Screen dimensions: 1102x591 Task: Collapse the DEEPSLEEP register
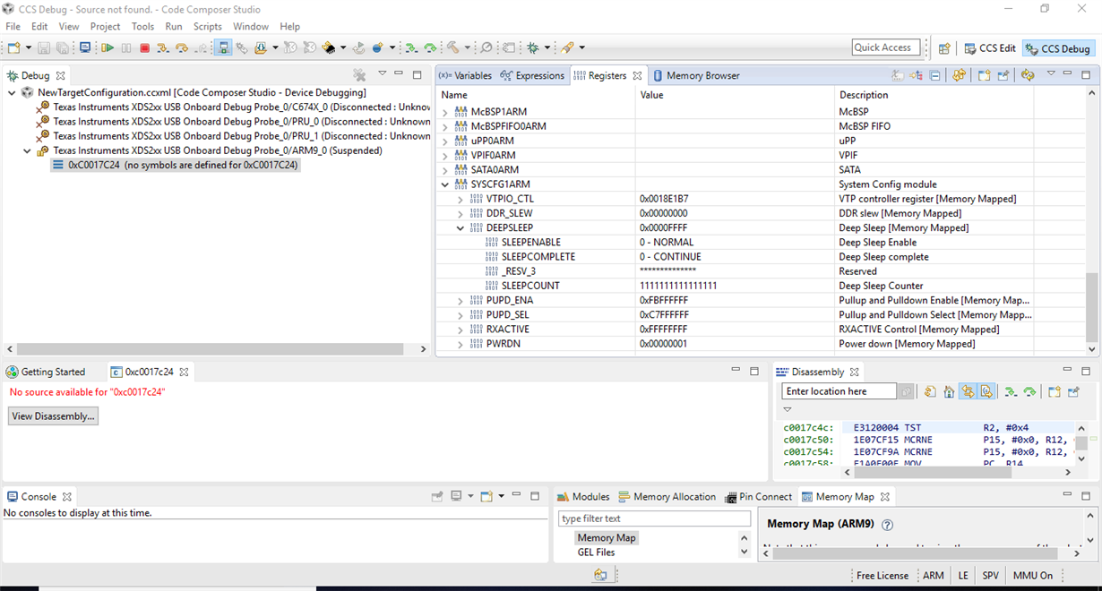pyautogui.click(x=461, y=228)
